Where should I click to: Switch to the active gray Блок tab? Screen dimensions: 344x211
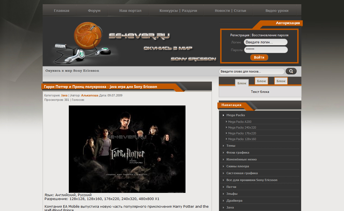pos(242,83)
